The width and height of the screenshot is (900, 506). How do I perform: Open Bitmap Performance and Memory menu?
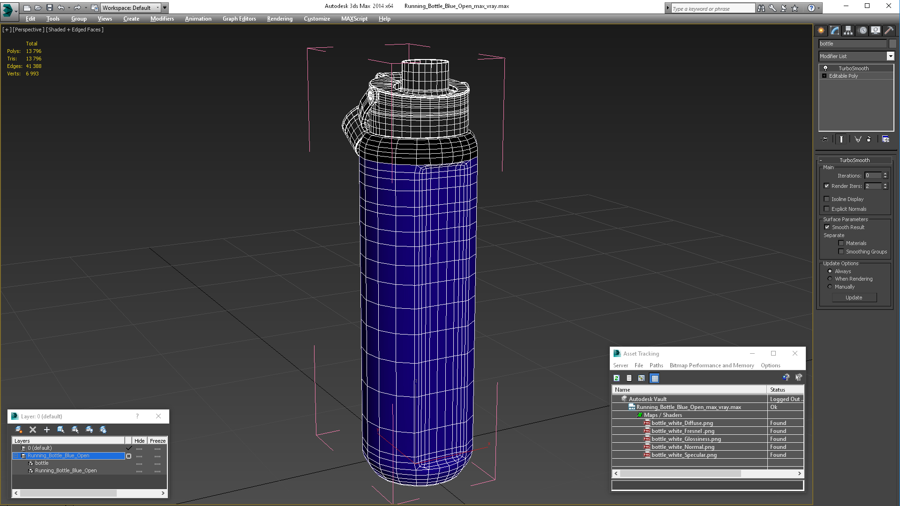(x=712, y=365)
